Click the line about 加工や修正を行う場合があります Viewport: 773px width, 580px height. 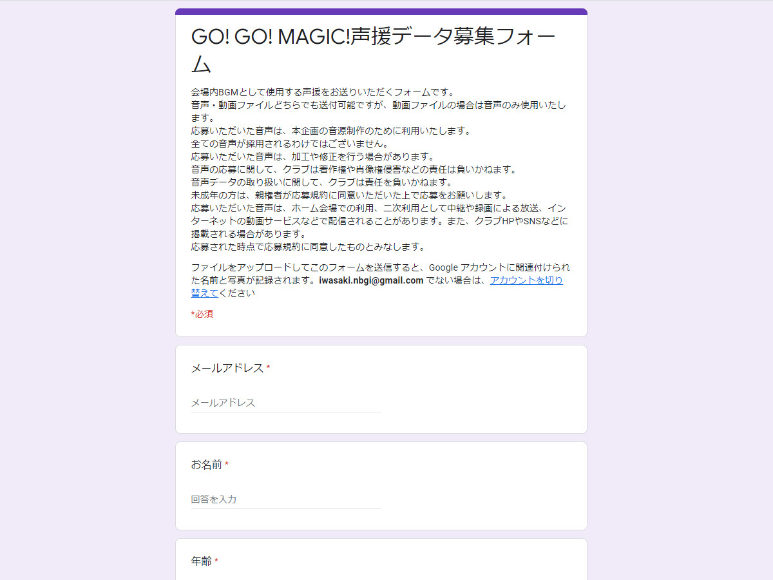click(x=313, y=157)
